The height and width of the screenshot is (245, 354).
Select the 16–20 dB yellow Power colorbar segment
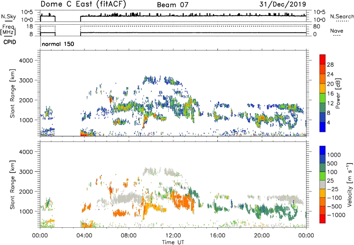[x=323, y=88]
